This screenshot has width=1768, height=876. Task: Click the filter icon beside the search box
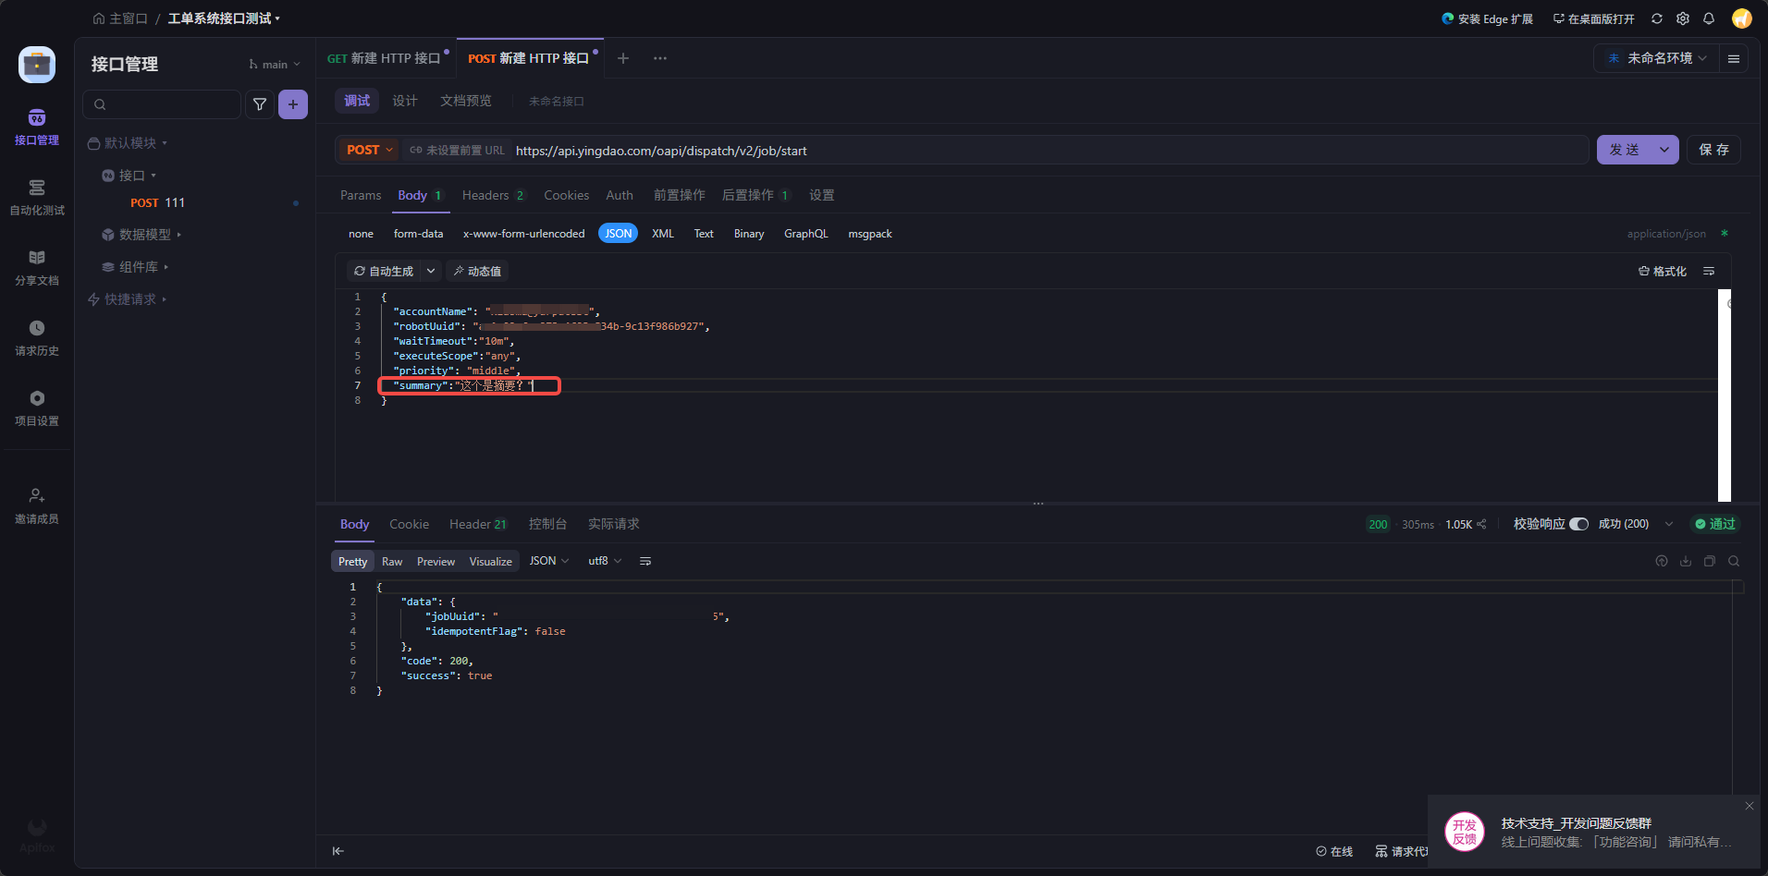tap(260, 104)
